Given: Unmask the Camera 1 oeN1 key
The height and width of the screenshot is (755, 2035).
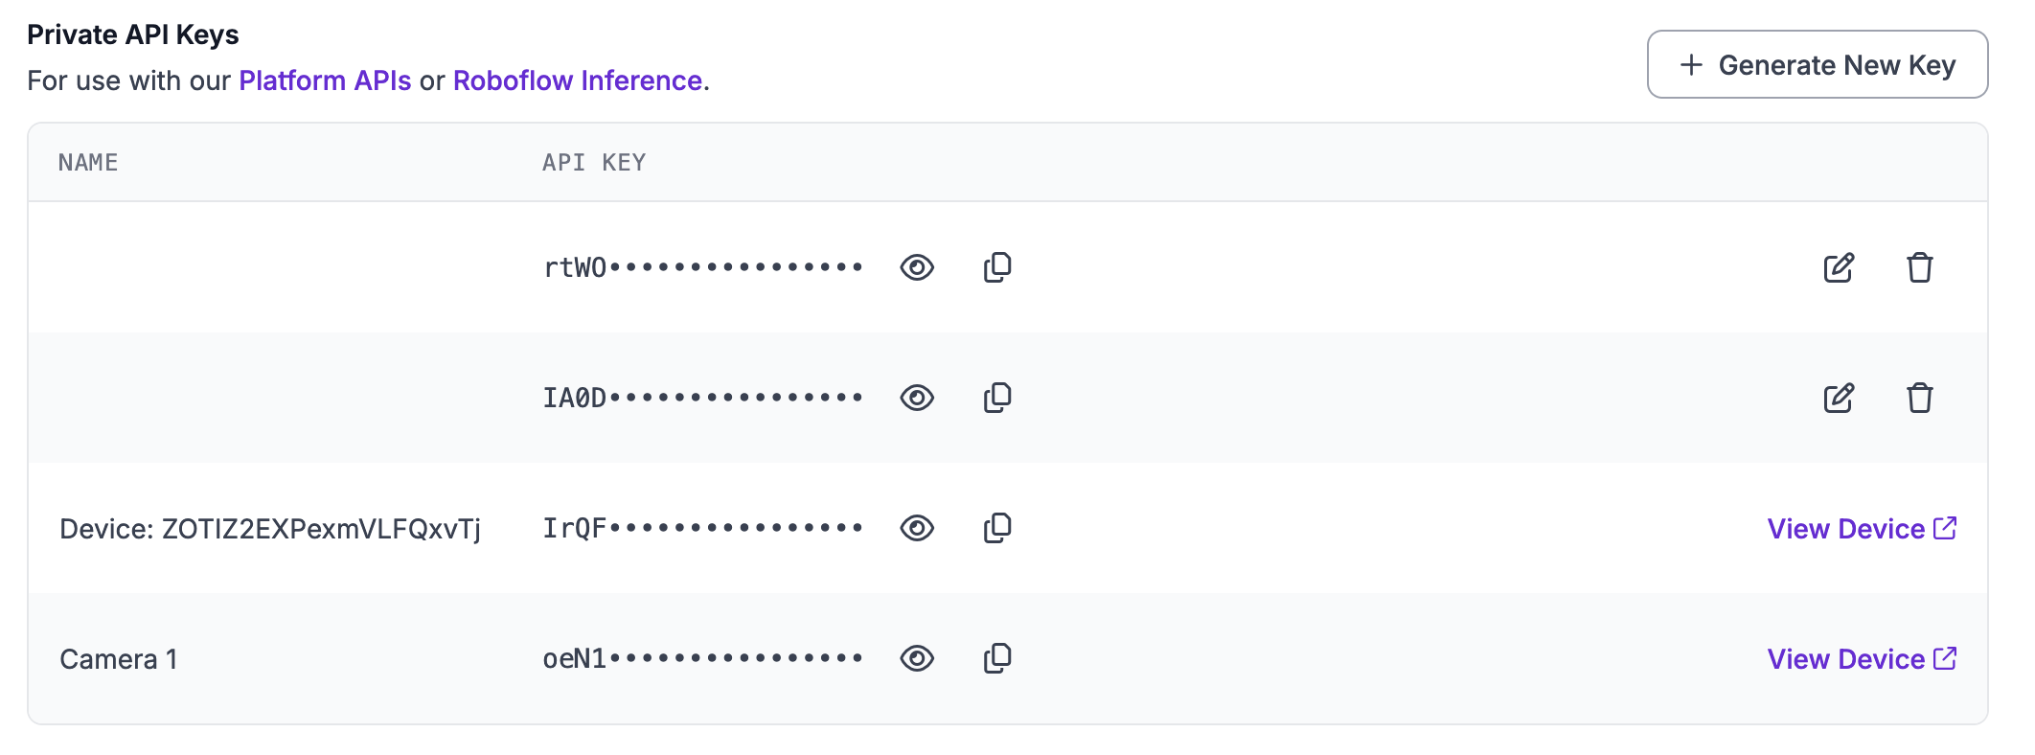Looking at the screenshot, I should coord(917,658).
